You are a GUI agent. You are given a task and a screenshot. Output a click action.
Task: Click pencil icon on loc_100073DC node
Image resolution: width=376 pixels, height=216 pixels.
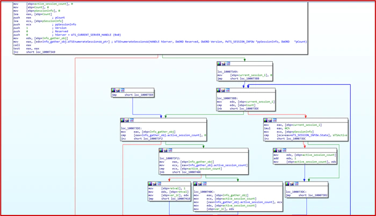(x=292, y=184)
